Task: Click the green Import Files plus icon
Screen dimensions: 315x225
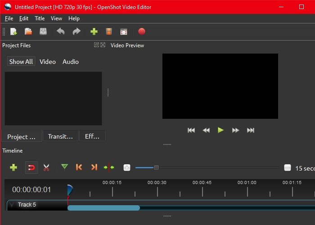Action: pyautogui.click(x=94, y=31)
